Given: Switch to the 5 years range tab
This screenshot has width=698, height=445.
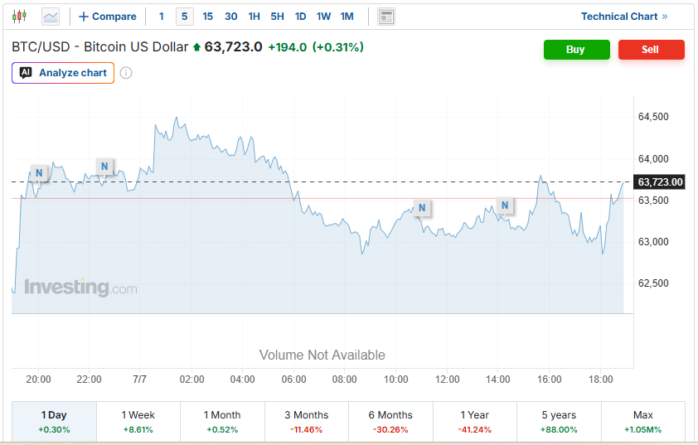Looking at the screenshot, I should [x=559, y=422].
